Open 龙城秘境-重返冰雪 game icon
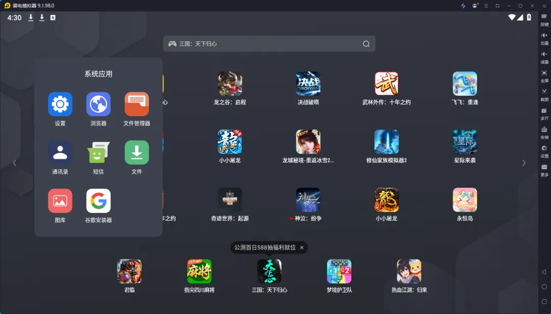This screenshot has height=314, width=551. [308, 142]
